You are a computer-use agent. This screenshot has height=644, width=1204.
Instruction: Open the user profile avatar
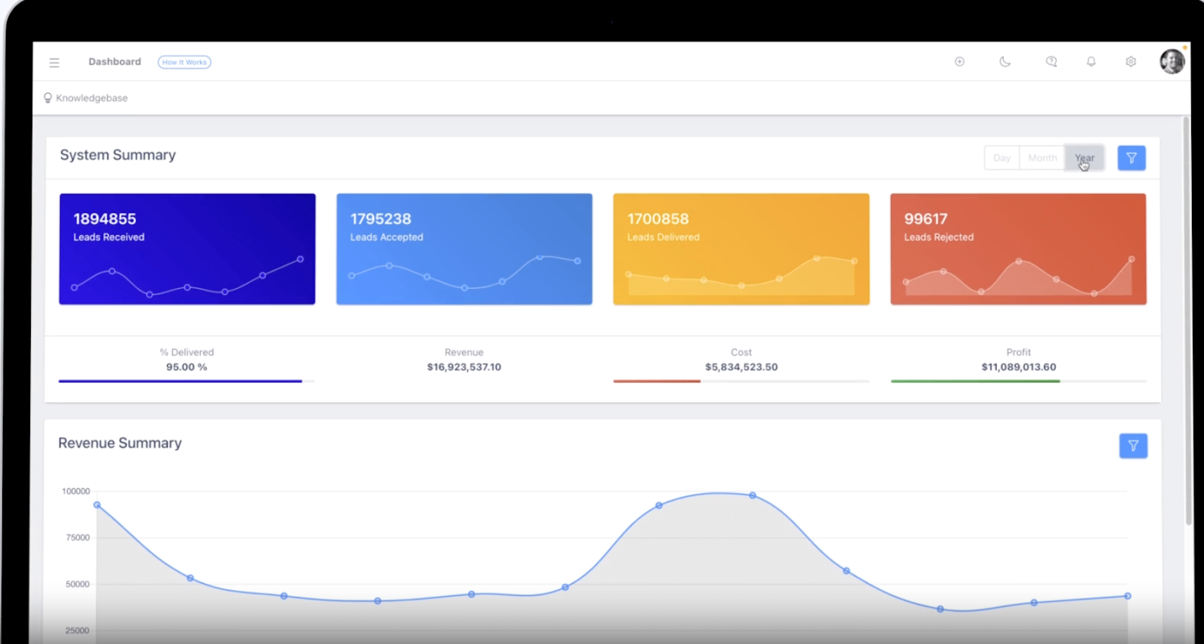1172,61
